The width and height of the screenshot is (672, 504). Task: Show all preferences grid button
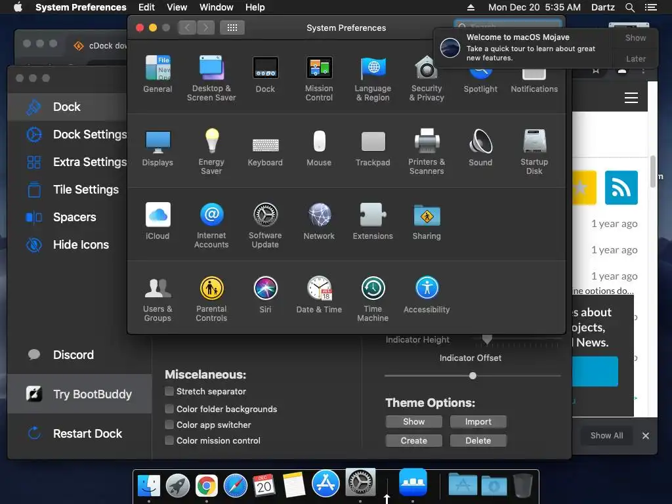[232, 28]
